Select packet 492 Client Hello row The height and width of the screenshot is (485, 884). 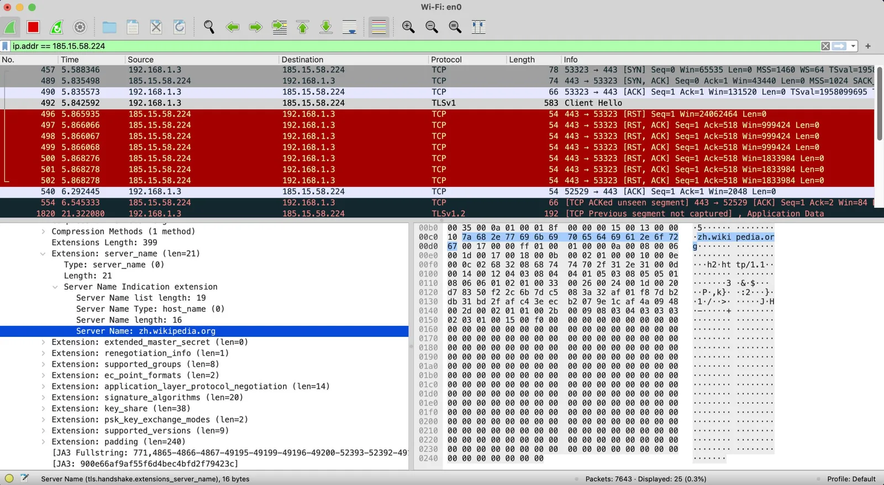point(437,103)
